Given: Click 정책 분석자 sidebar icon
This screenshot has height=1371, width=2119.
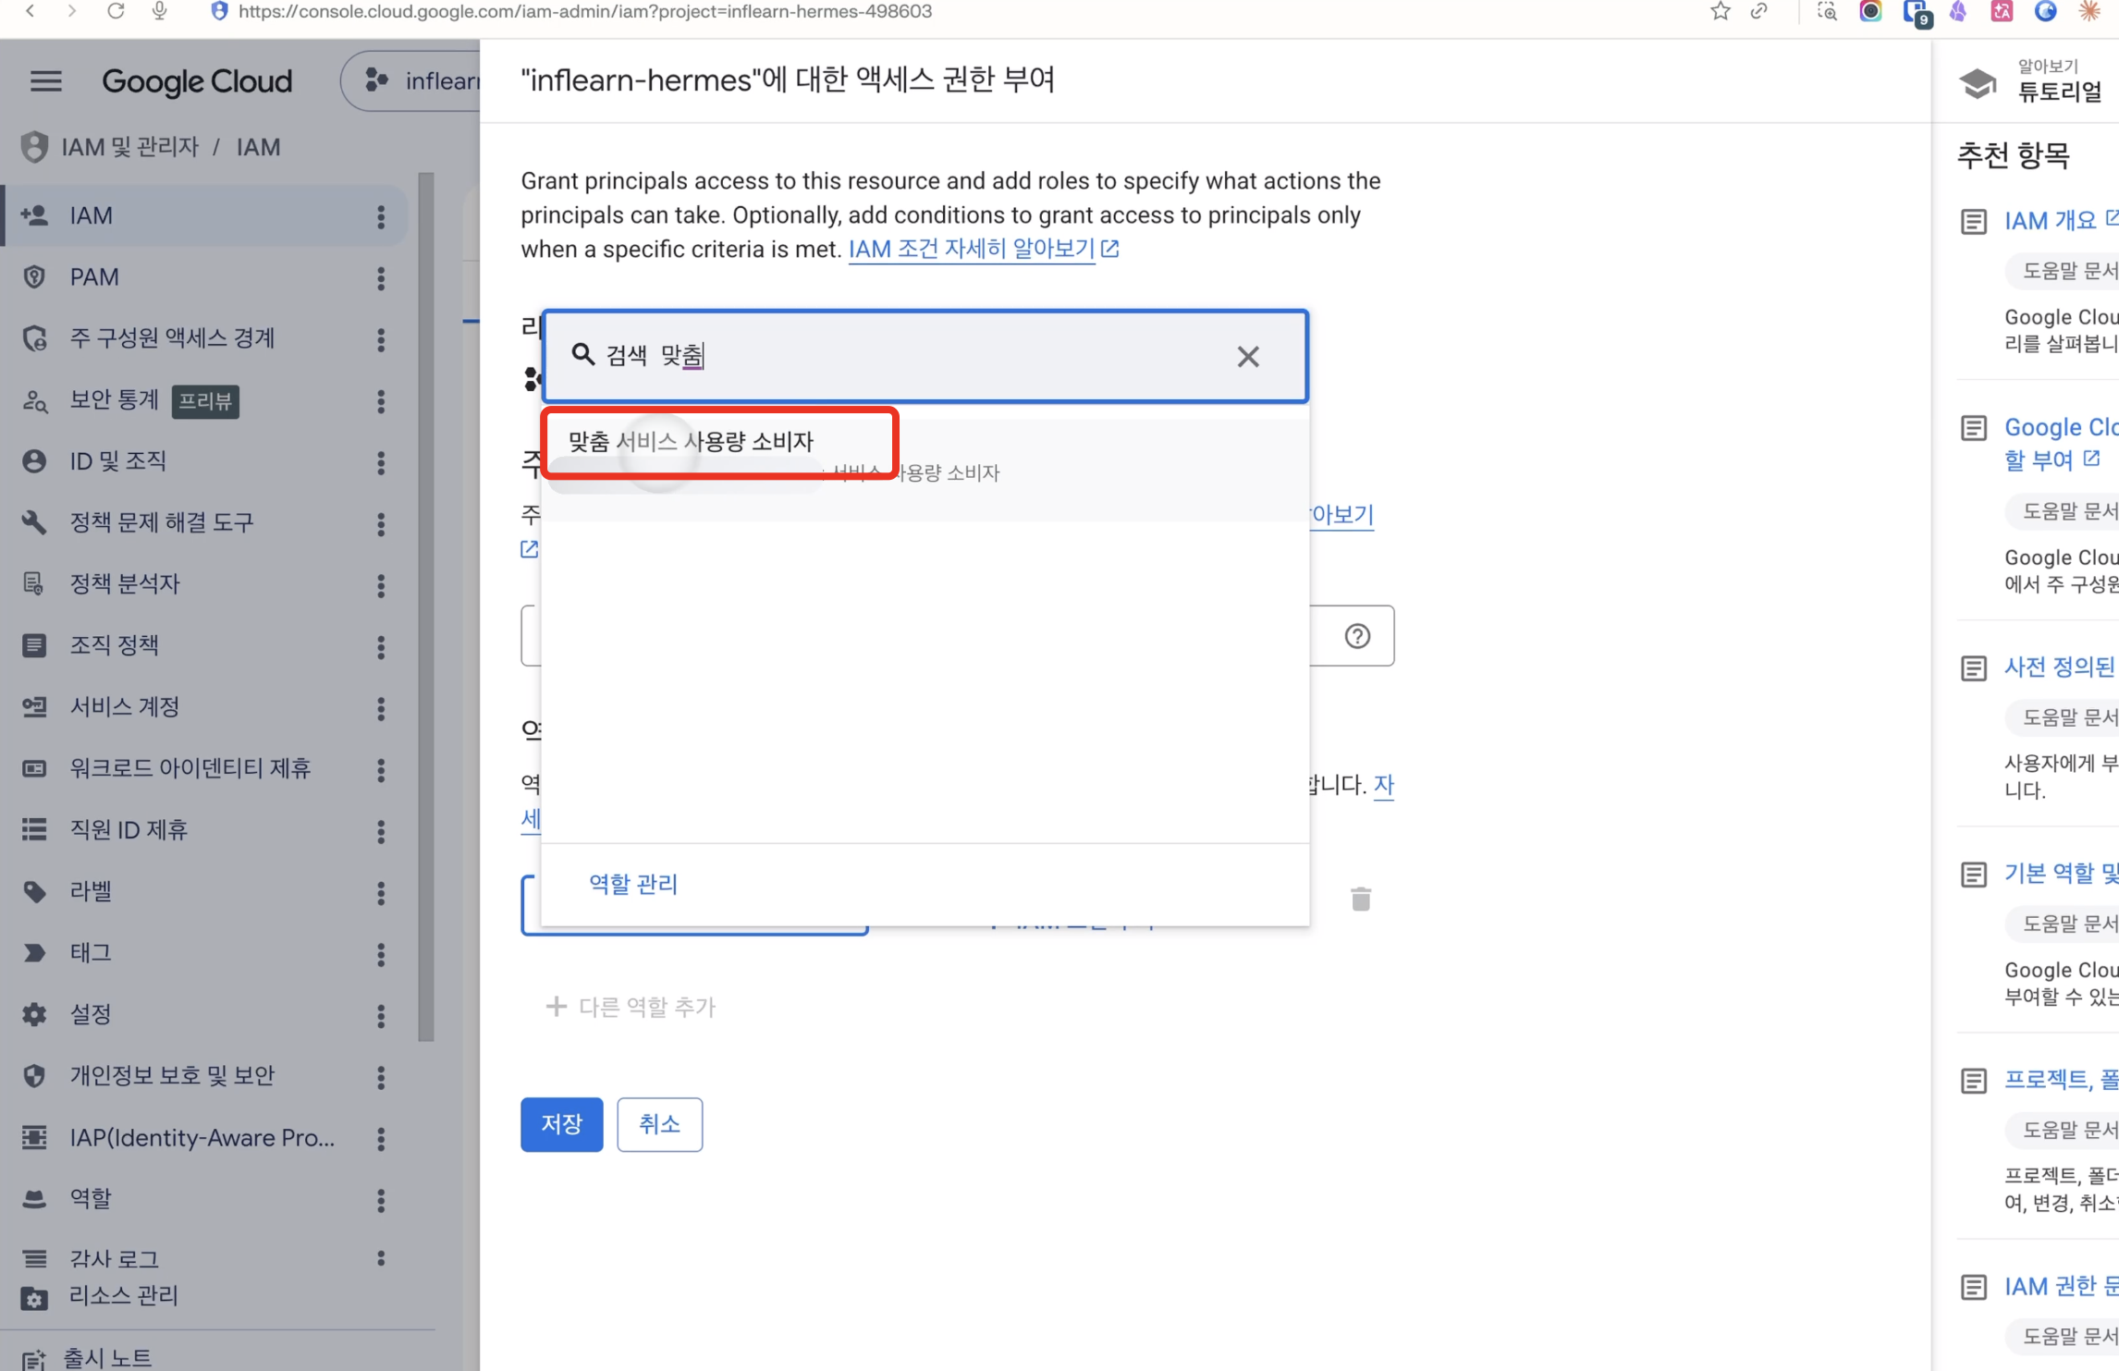Looking at the screenshot, I should click(x=34, y=583).
